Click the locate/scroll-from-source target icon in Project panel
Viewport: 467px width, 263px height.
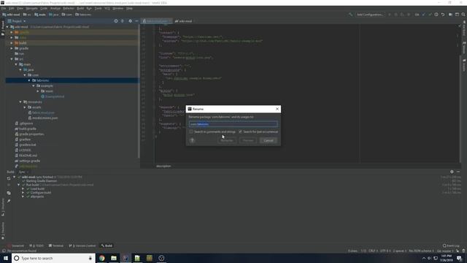point(116,21)
